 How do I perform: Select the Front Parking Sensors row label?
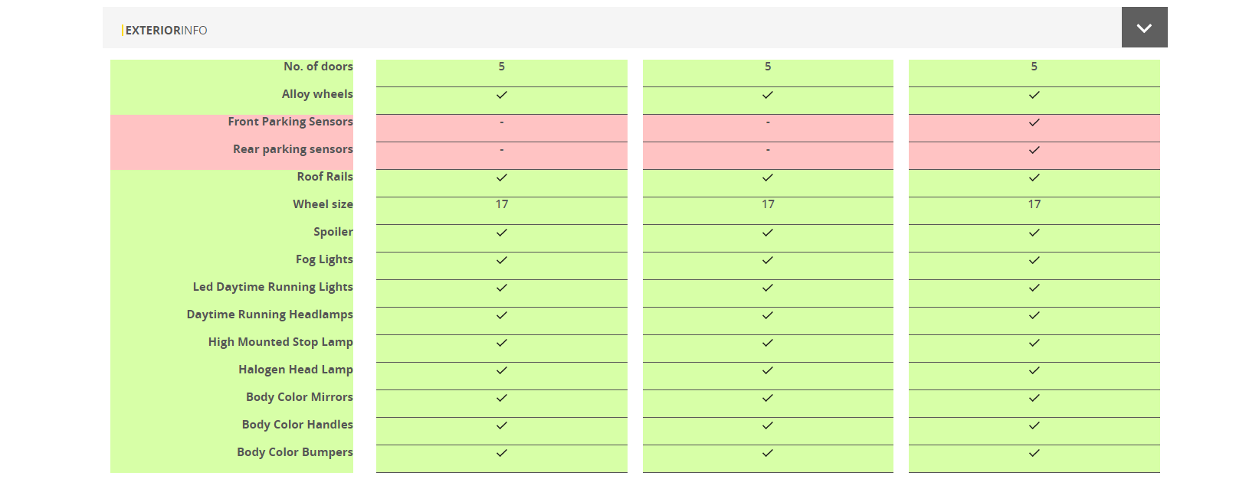[x=290, y=122]
